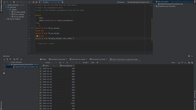Export result data download icon

point(179,63)
